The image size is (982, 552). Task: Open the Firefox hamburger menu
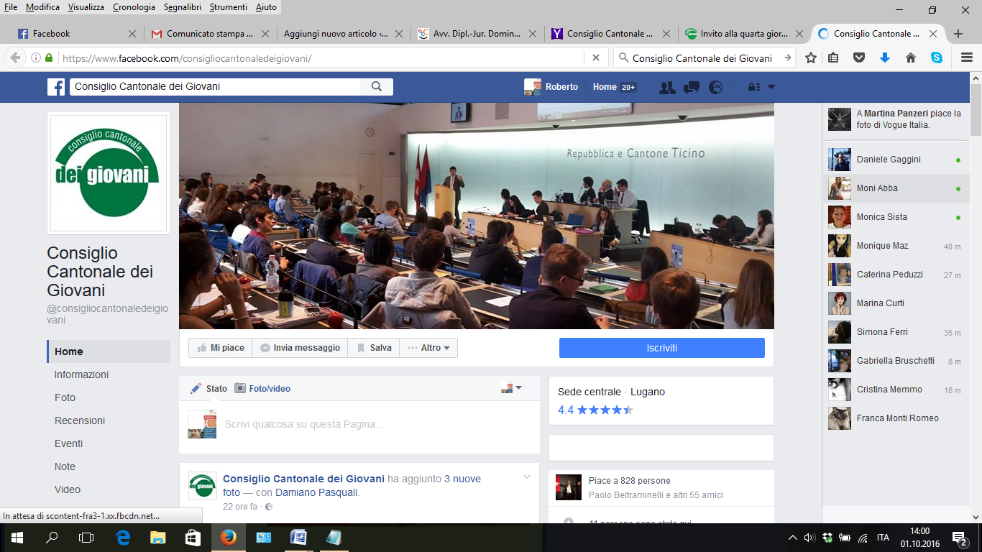point(967,58)
